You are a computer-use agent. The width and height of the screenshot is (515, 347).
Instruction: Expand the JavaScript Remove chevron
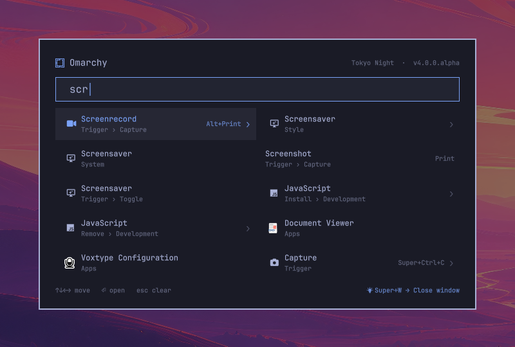click(x=248, y=229)
